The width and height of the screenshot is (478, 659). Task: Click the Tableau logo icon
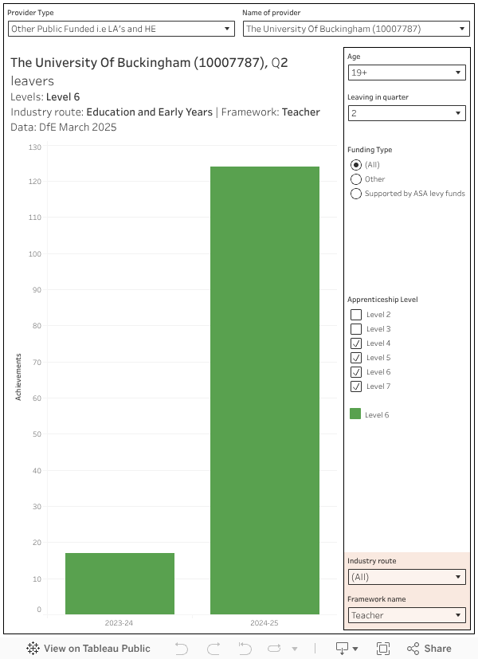[x=33, y=648]
